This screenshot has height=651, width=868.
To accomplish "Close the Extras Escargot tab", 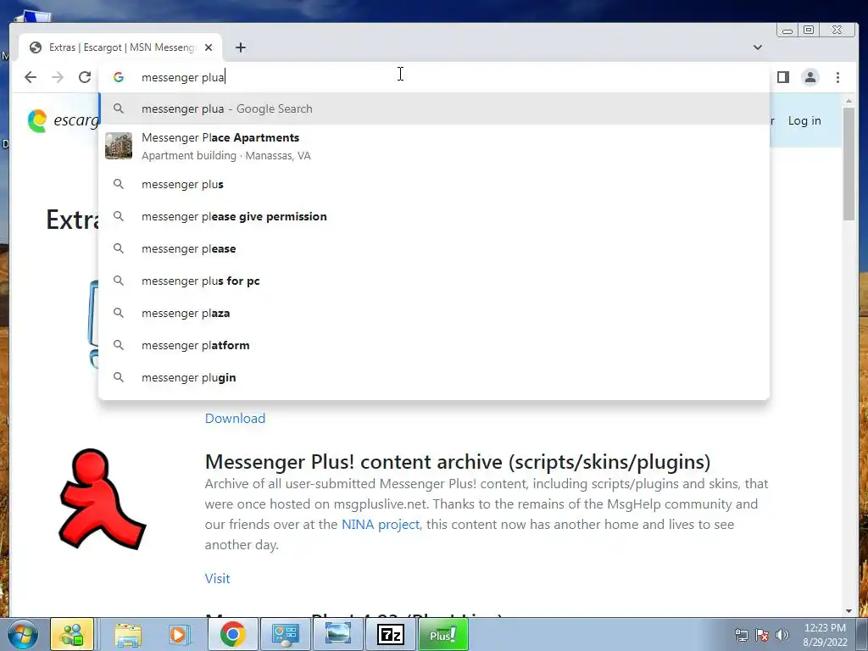I will pos(209,47).
